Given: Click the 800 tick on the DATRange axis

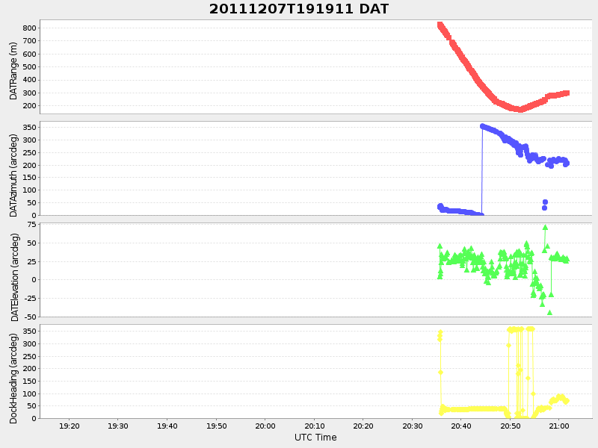Looking at the screenshot, I should tap(29, 28).
